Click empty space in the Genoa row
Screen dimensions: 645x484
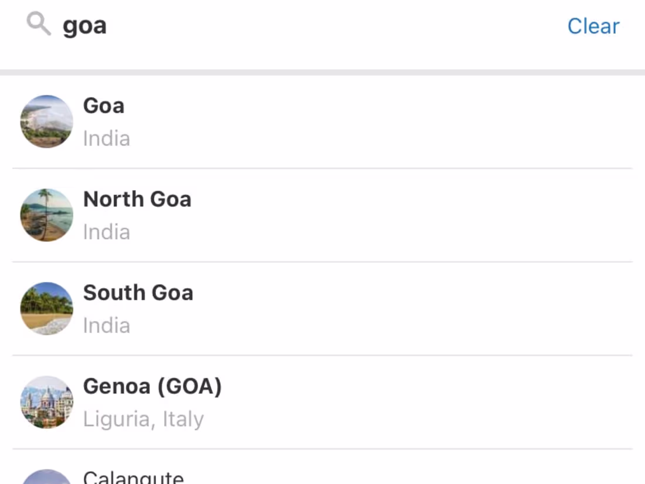[410, 402]
